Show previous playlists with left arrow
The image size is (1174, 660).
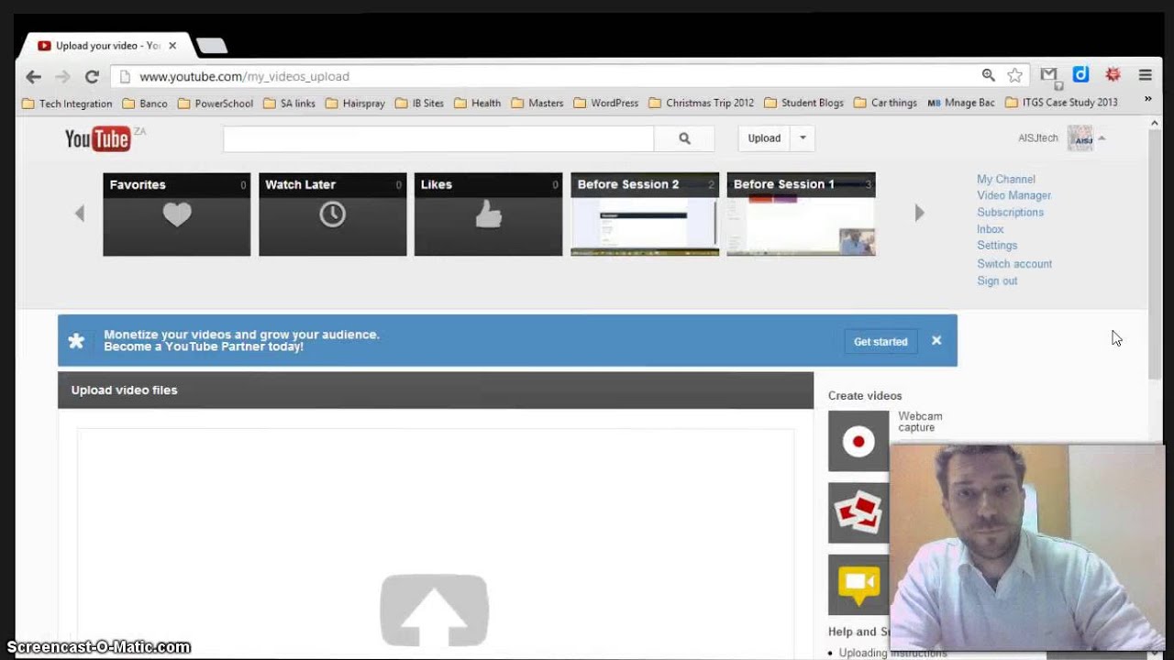pos(80,214)
